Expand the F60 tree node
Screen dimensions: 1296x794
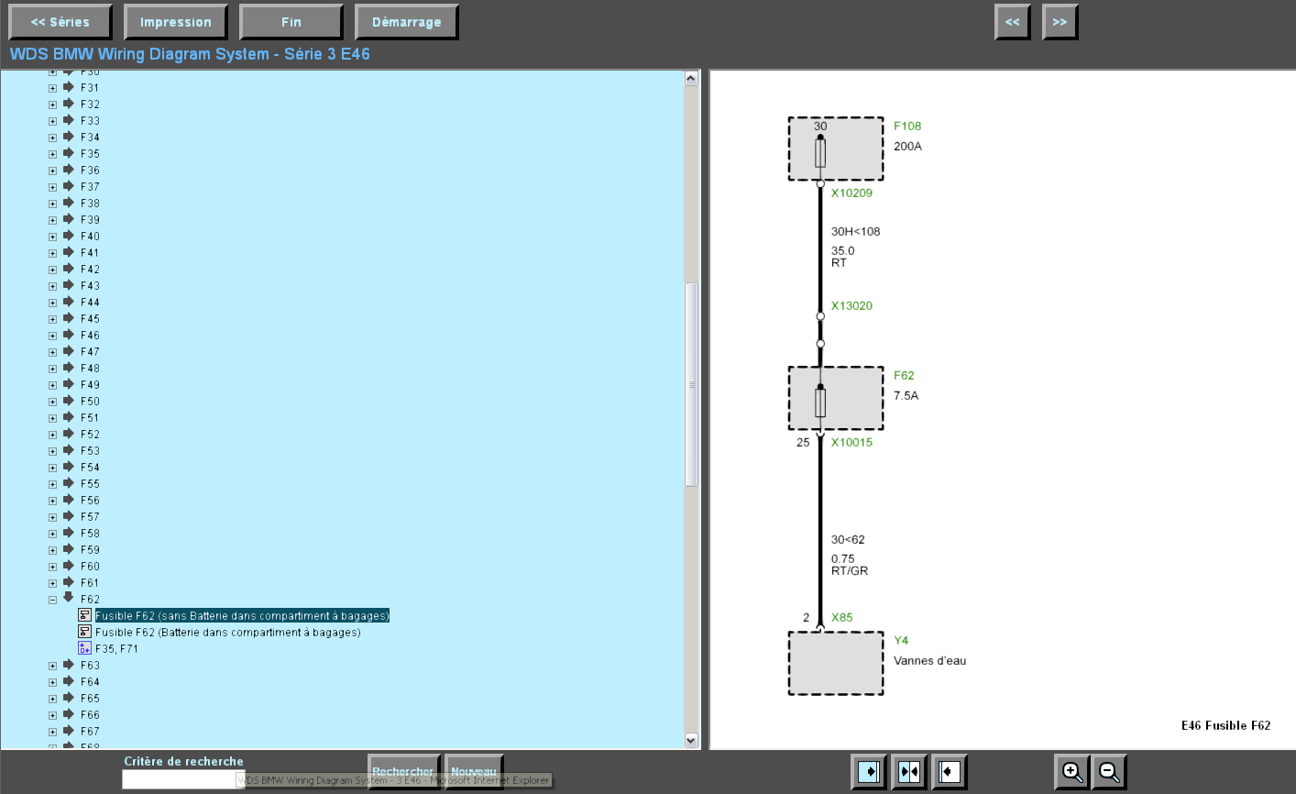[x=52, y=567]
